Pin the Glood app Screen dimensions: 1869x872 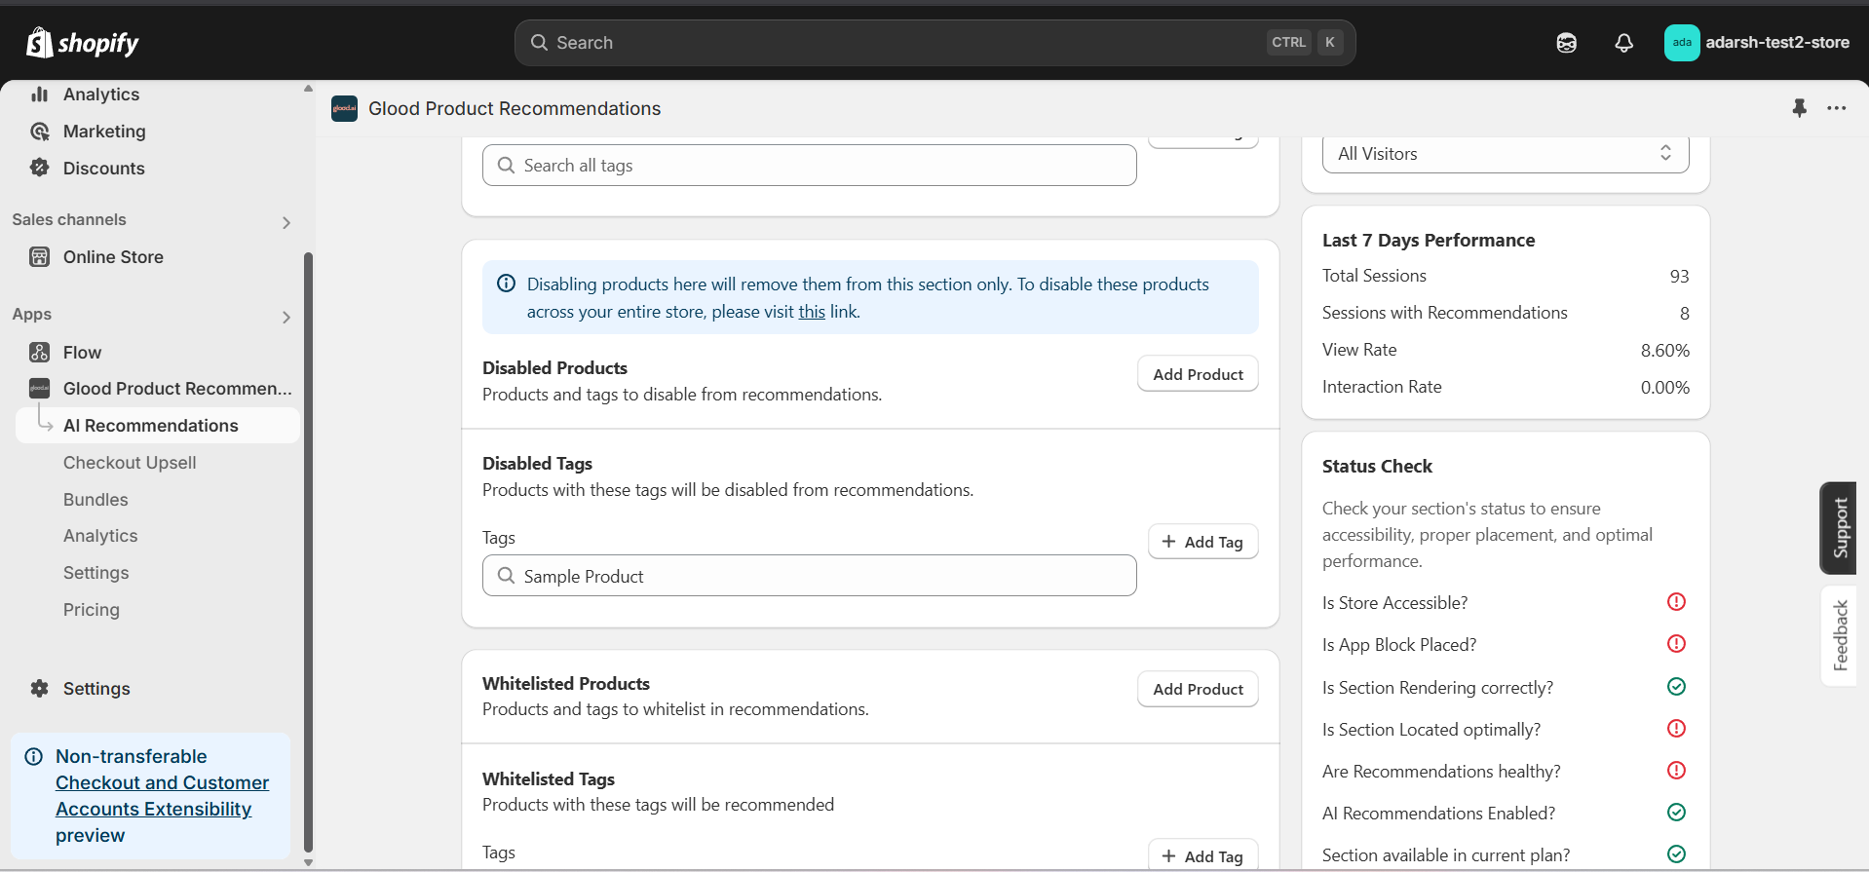point(1799,108)
